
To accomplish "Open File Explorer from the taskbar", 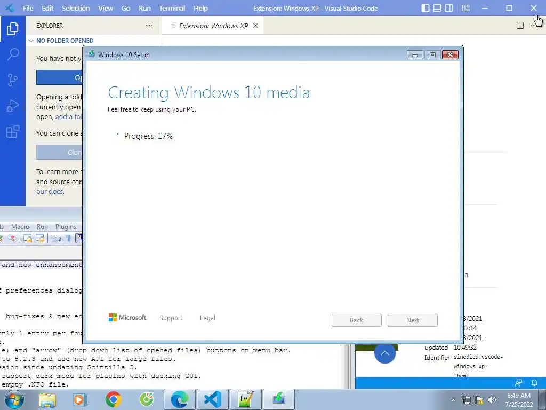I will (x=47, y=399).
